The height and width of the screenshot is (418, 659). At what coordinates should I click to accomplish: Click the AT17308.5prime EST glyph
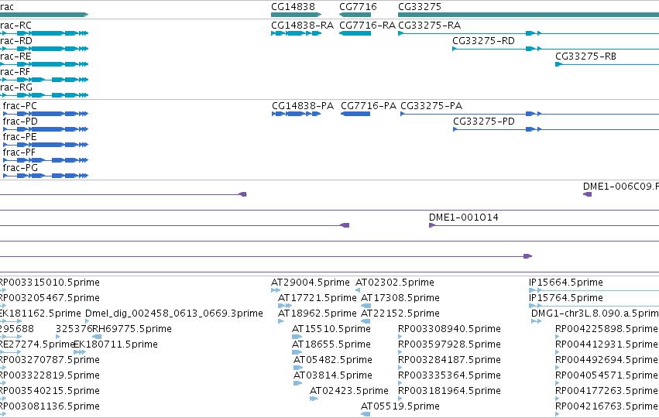366,306
